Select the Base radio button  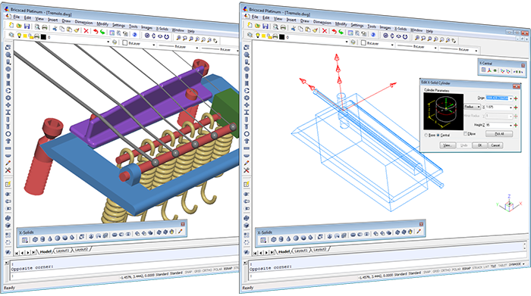[426, 135]
